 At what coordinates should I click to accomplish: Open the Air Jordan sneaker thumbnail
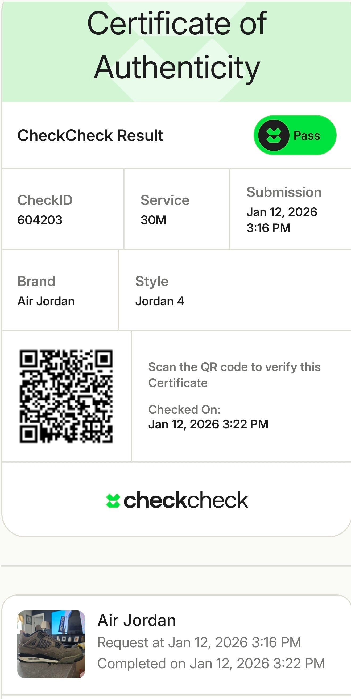click(51, 644)
